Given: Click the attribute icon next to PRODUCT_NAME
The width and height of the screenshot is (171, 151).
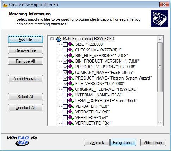Looking at the screenshot, I should coord(71,78).
